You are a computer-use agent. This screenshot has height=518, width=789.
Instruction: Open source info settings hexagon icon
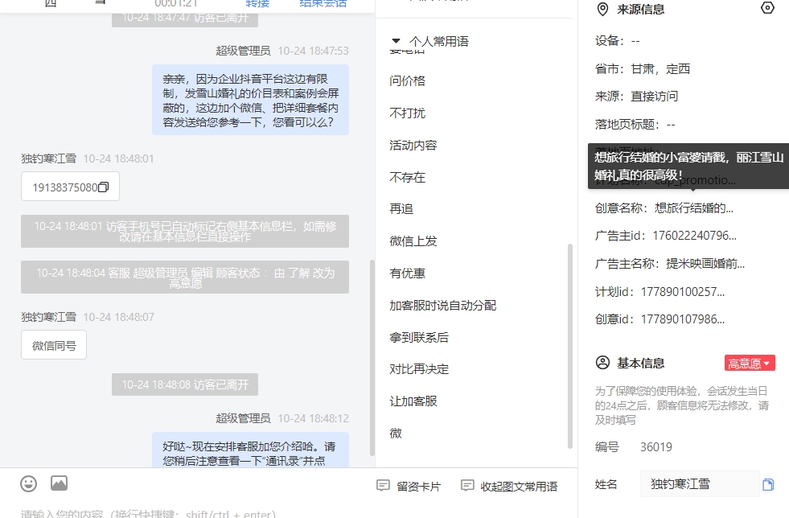pos(767,8)
